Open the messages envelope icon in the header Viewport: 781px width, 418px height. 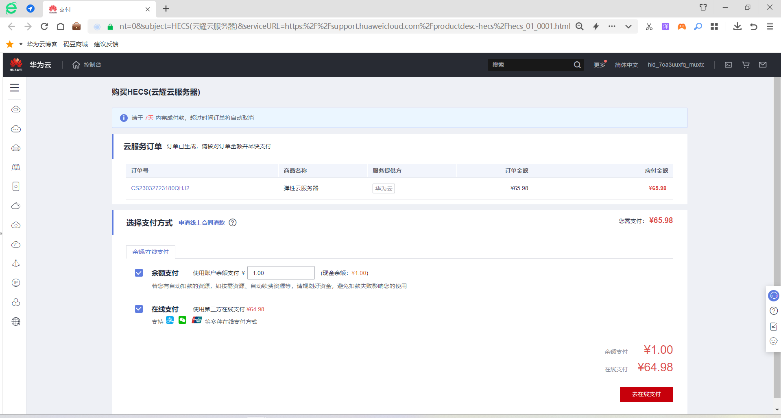pos(763,65)
